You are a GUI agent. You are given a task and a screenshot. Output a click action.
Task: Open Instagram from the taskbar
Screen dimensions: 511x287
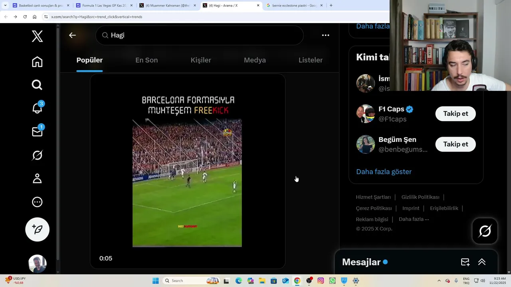point(321,281)
